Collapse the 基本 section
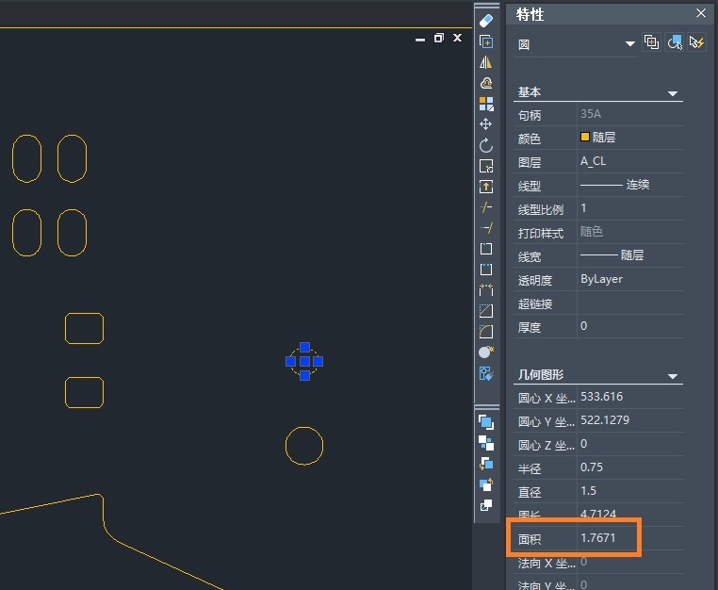Image resolution: width=718 pixels, height=590 pixels. click(672, 93)
